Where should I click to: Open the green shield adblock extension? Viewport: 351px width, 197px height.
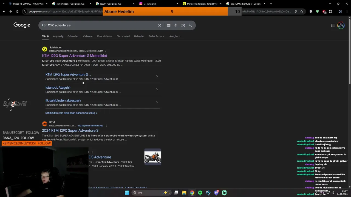click(317, 11)
